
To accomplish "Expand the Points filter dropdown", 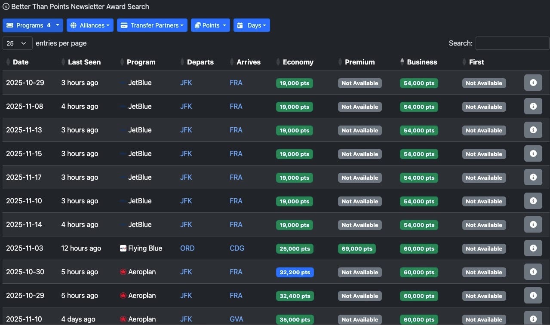I will (210, 25).
